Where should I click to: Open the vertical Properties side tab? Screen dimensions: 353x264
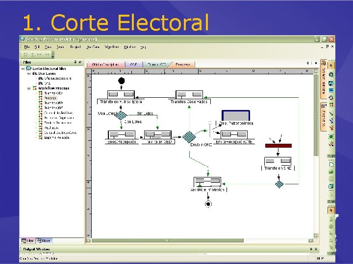324,117
